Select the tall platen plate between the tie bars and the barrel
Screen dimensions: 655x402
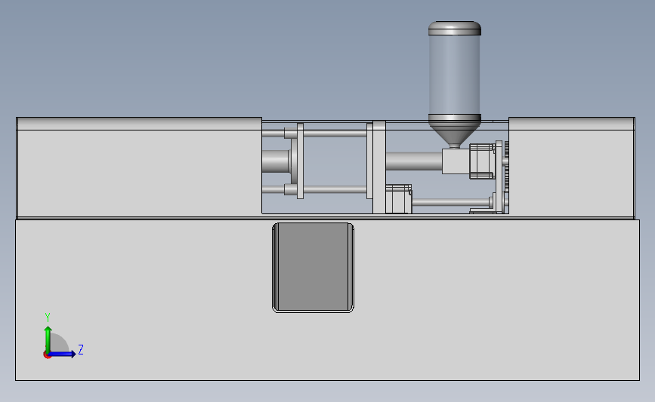(x=379, y=167)
